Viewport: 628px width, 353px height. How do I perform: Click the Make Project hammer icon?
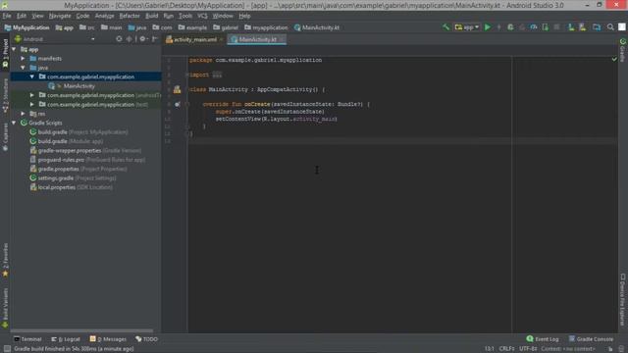(x=445, y=27)
